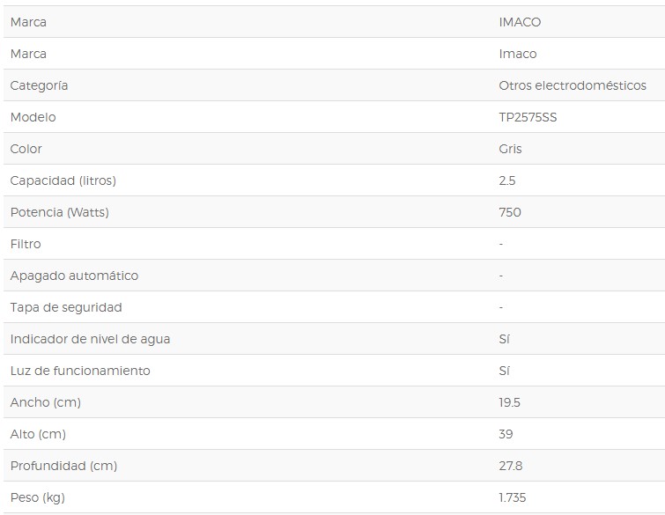Click the Categoría row label
The width and height of the screenshot is (665, 515).
tap(39, 85)
